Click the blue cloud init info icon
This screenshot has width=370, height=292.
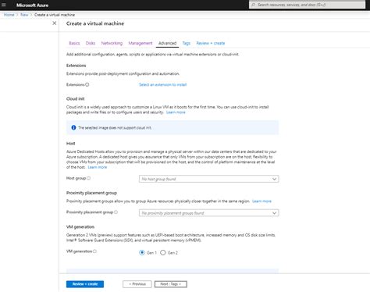pyautogui.click(x=73, y=127)
